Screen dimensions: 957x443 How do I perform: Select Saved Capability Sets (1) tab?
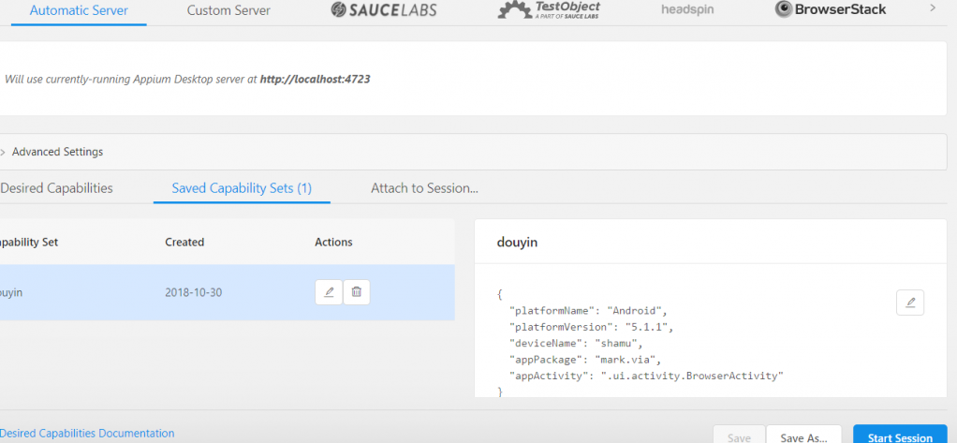242,188
